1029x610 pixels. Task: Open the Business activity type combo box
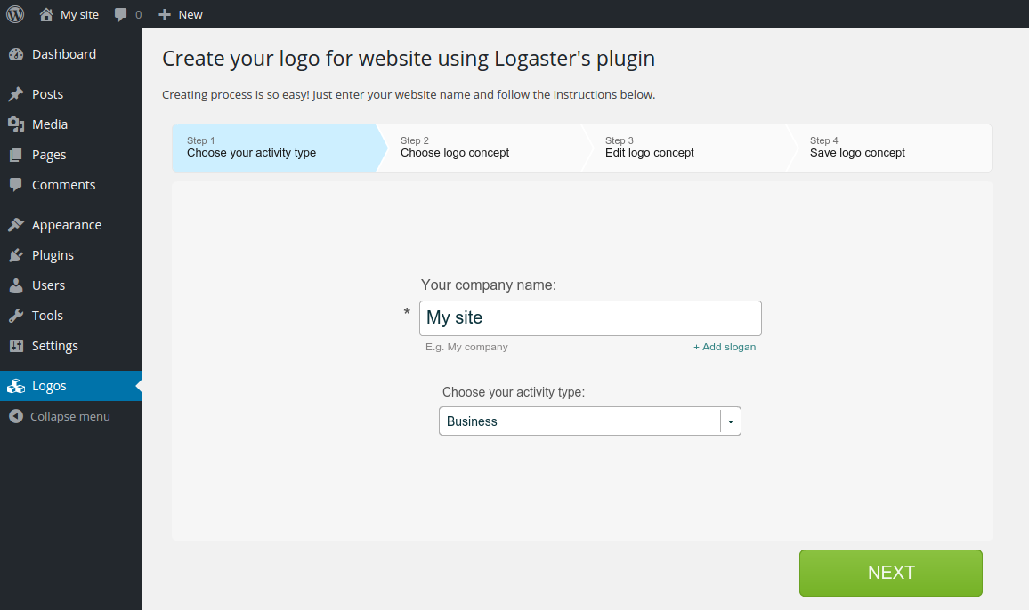[x=579, y=421]
